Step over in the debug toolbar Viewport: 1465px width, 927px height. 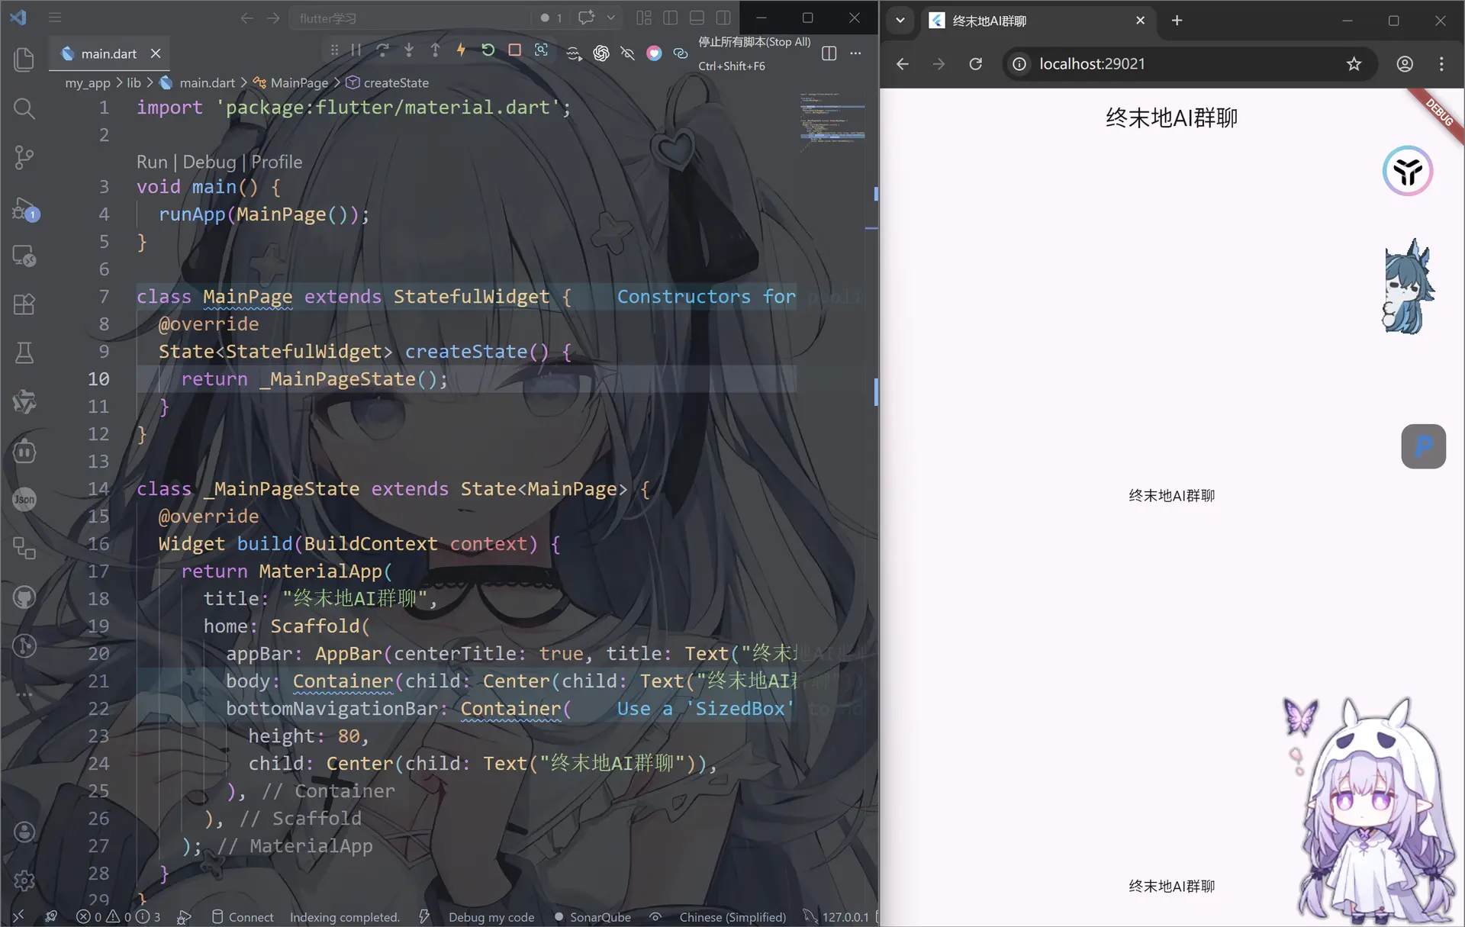[383, 50]
